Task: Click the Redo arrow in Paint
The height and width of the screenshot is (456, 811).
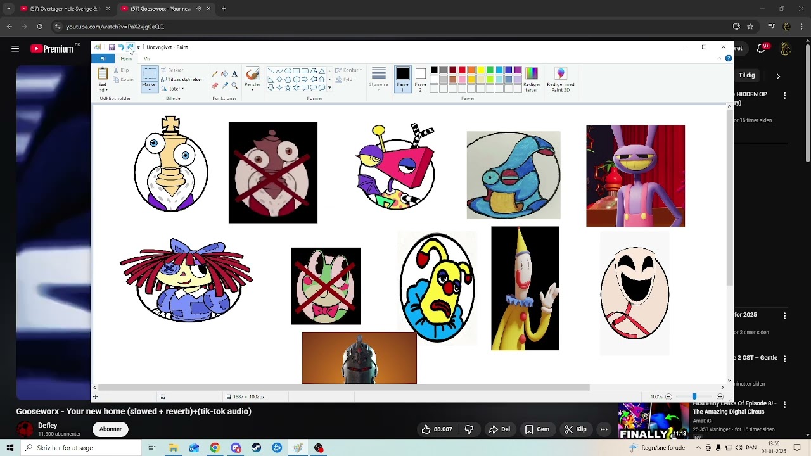Action: (130, 47)
